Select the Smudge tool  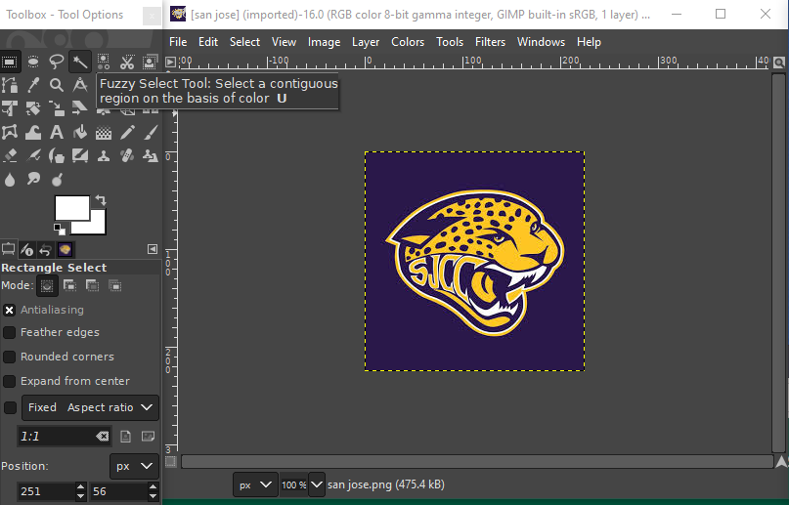[33, 180]
